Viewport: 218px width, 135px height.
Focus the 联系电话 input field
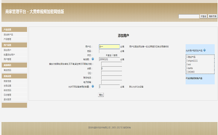[111, 78]
